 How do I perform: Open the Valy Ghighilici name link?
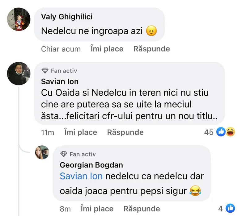67,17
